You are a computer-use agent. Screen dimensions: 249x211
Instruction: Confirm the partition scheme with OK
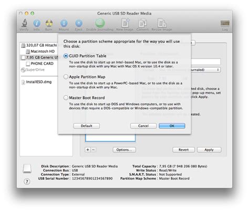pyautogui.click(x=172, y=126)
